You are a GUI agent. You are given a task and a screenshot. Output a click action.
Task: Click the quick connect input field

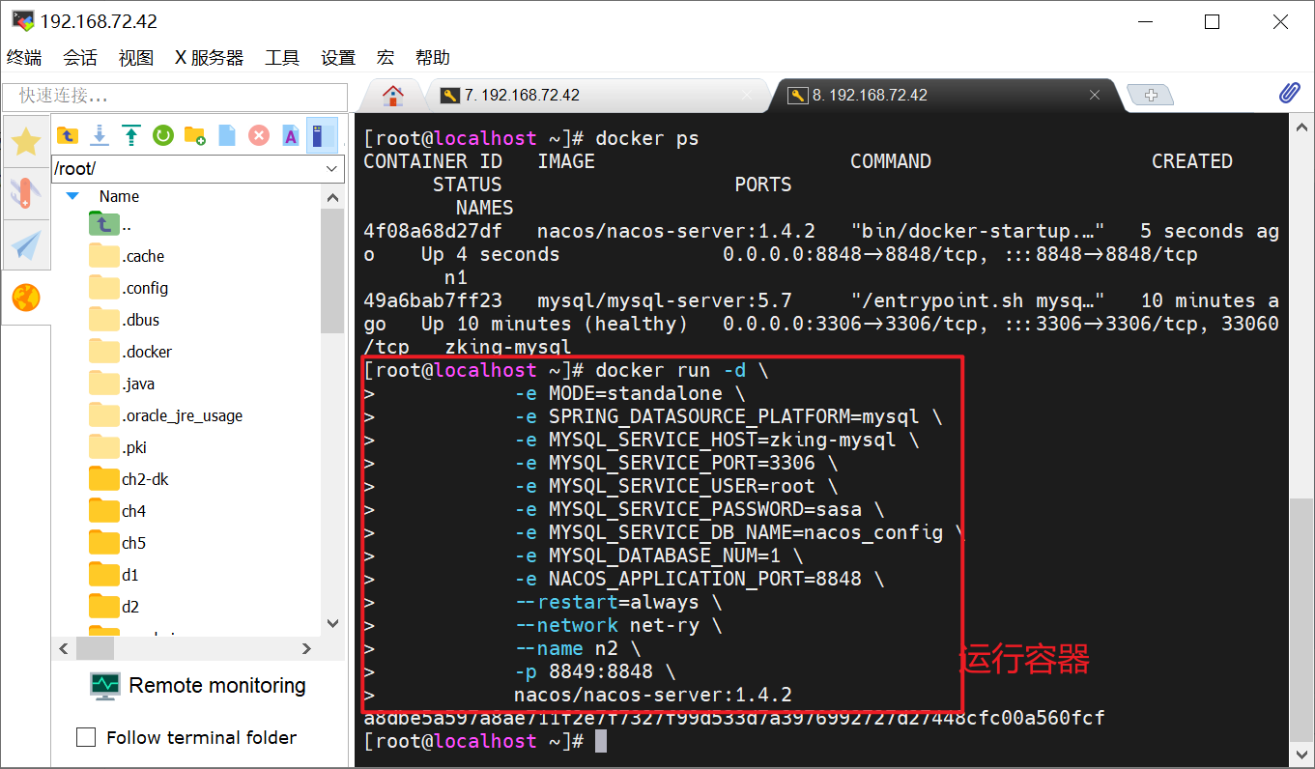(x=175, y=97)
